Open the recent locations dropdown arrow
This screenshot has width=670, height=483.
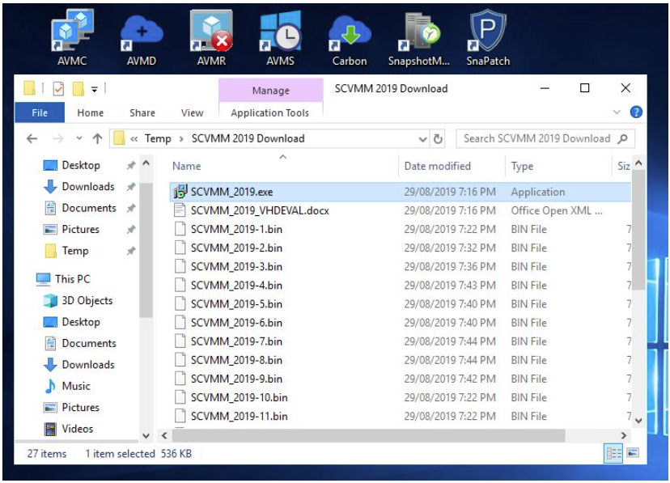coord(79,138)
